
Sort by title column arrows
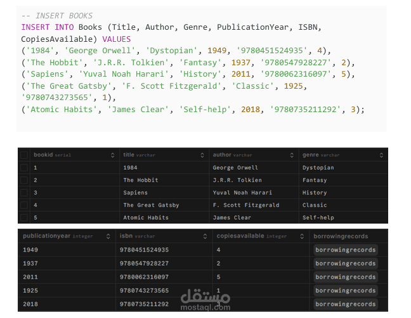pyautogui.click(x=202, y=155)
